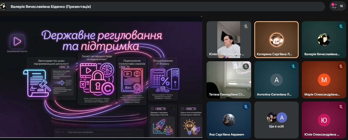The image size is (348, 140).
Task: Click the gov.ua/regulation address bar in the slide
Action: [x=99, y=132]
